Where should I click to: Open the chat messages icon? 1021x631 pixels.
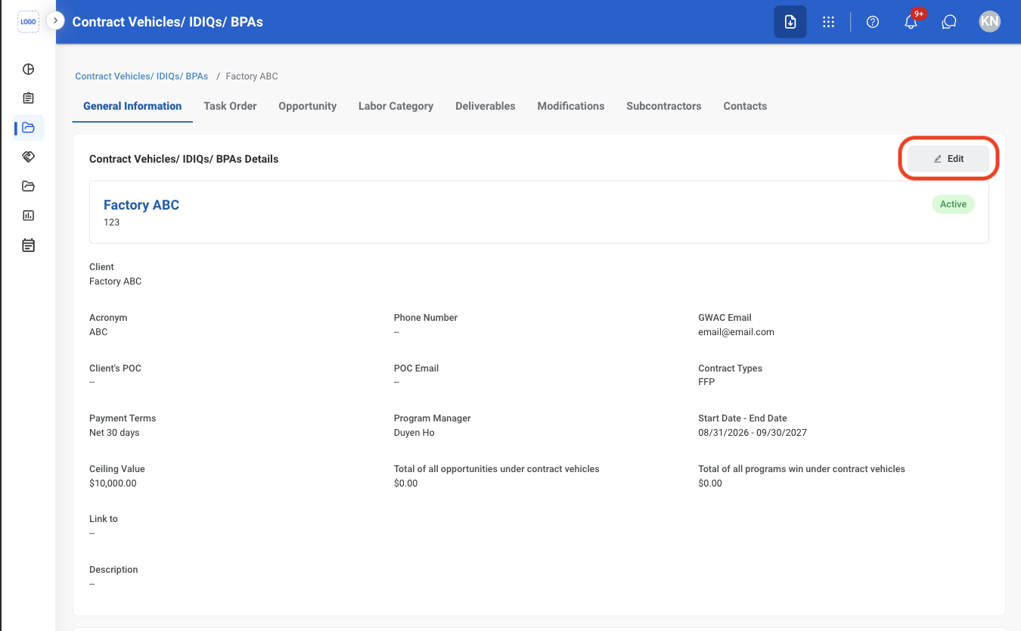(x=949, y=22)
